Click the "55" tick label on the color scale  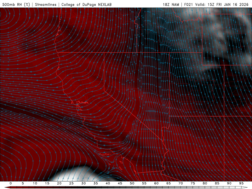tap(144, 183)
